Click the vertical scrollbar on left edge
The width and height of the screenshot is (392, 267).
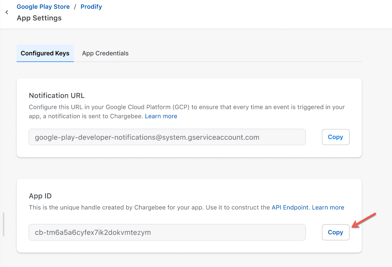point(3,224)
